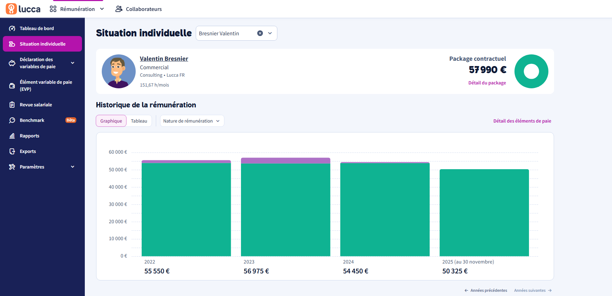The width and height of the screenshot is (612, 296).
Task: Open the Nature de rémunération dropdown
Action: (192, 121)
